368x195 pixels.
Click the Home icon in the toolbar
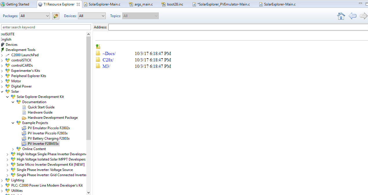[341, 16]
